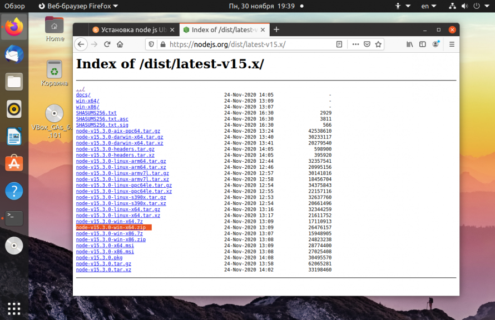Open the win-x86/ directory link
Viewport: 495px width, 320px height.
87,107
